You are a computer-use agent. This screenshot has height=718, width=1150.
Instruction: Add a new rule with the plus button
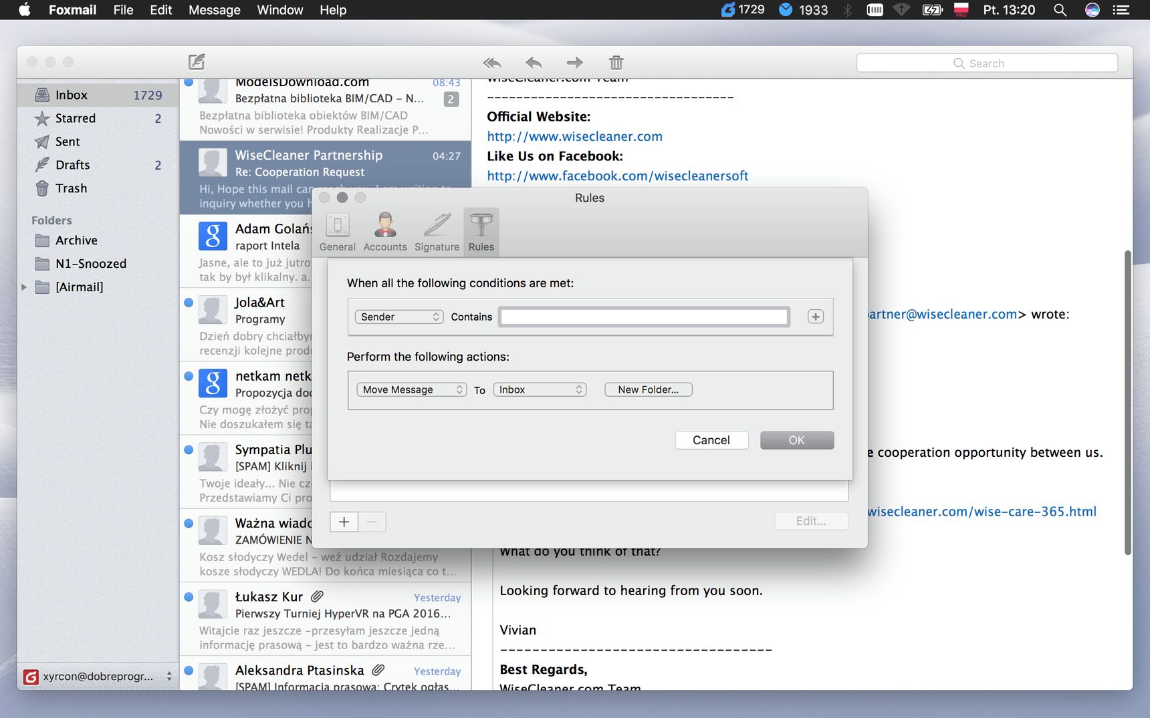pyautogui.click(x=344, y=522)
